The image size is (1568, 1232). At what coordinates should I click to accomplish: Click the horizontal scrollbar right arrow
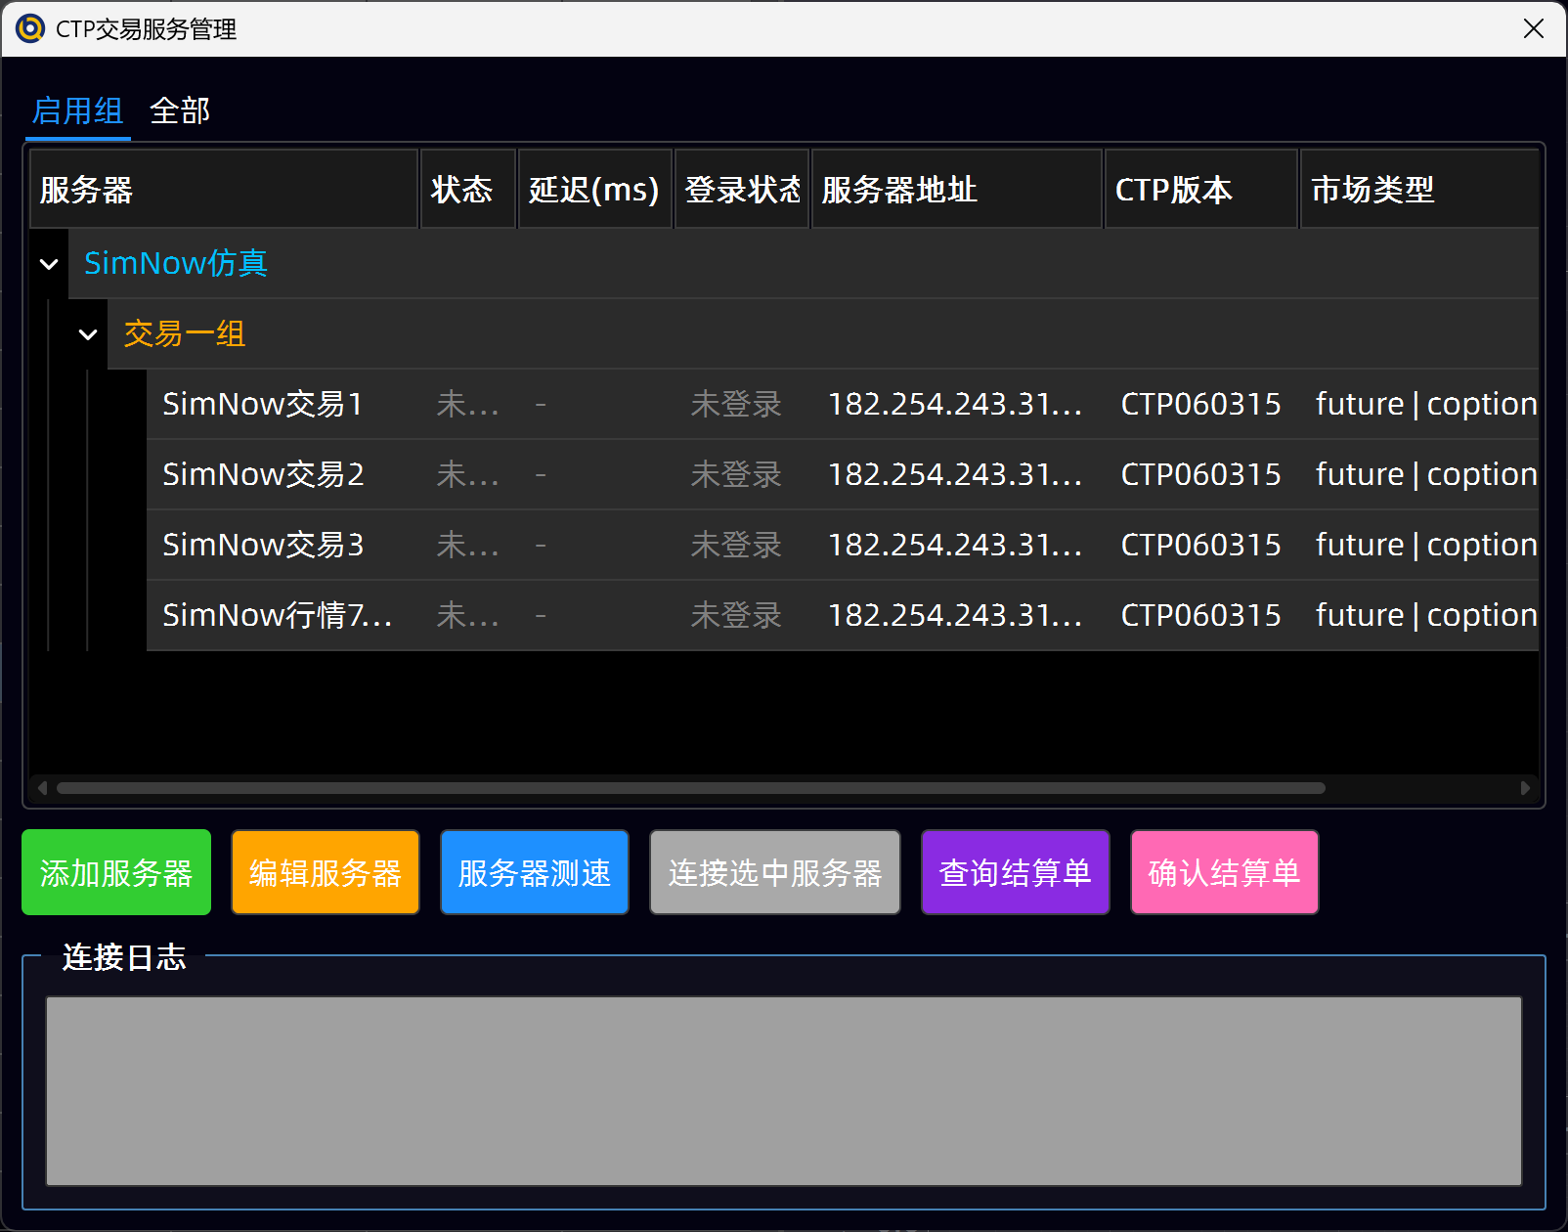pos(1525,788)
